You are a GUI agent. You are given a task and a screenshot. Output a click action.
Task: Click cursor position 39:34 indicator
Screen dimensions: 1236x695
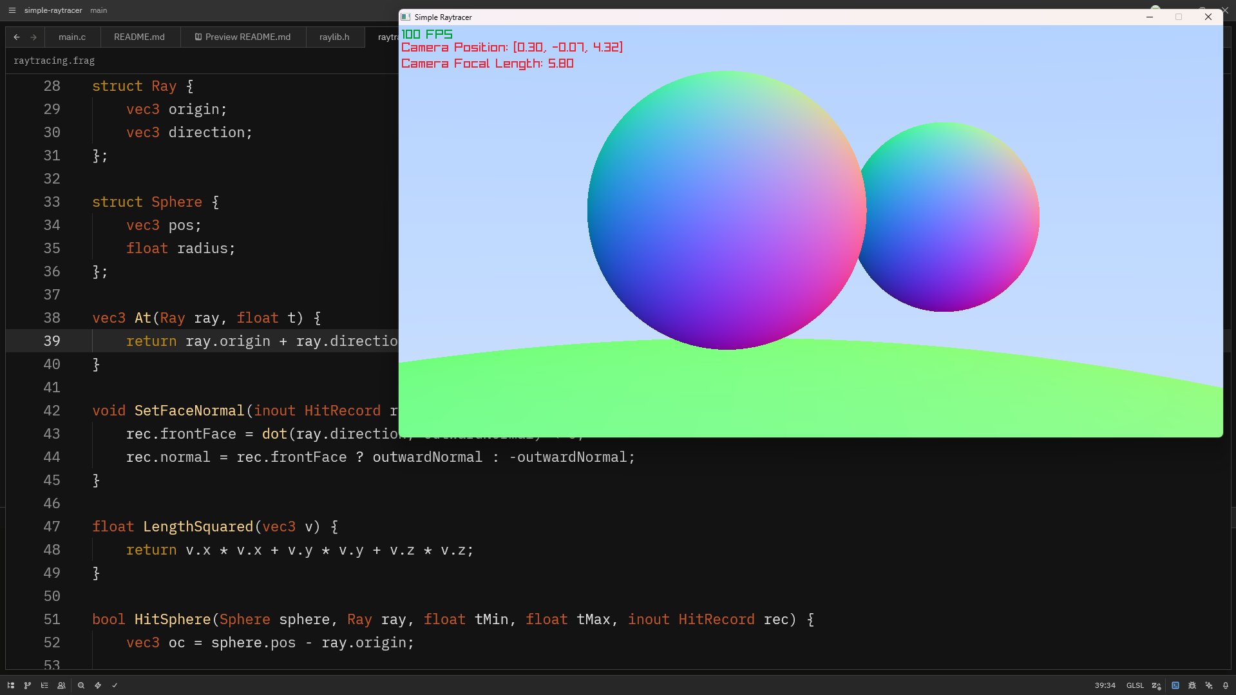(1105, 685)
